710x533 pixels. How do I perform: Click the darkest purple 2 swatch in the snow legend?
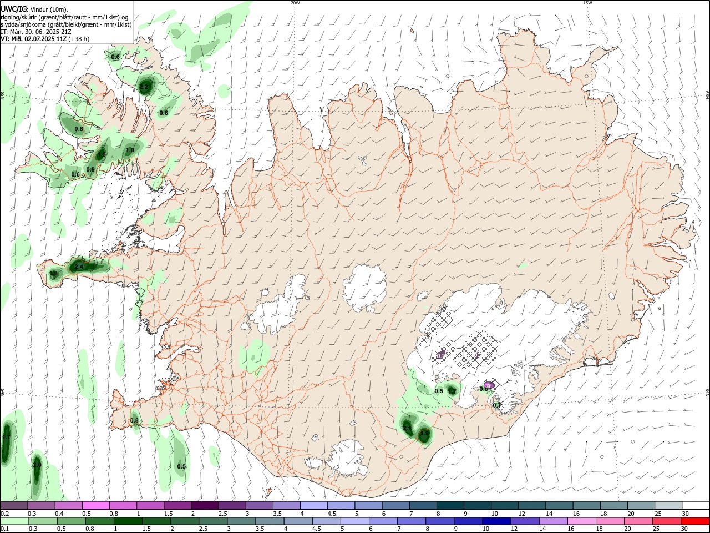(x=204, y=506)
